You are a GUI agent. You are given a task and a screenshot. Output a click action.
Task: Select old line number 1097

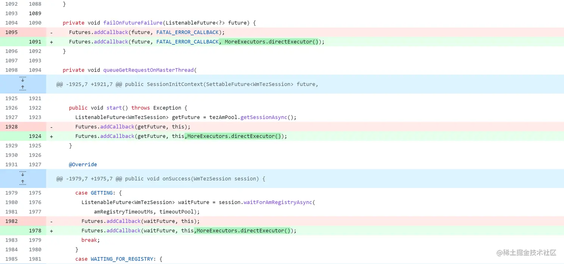12,60
